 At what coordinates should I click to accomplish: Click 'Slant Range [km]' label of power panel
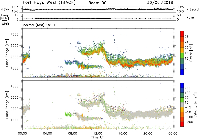coord(7,53)
